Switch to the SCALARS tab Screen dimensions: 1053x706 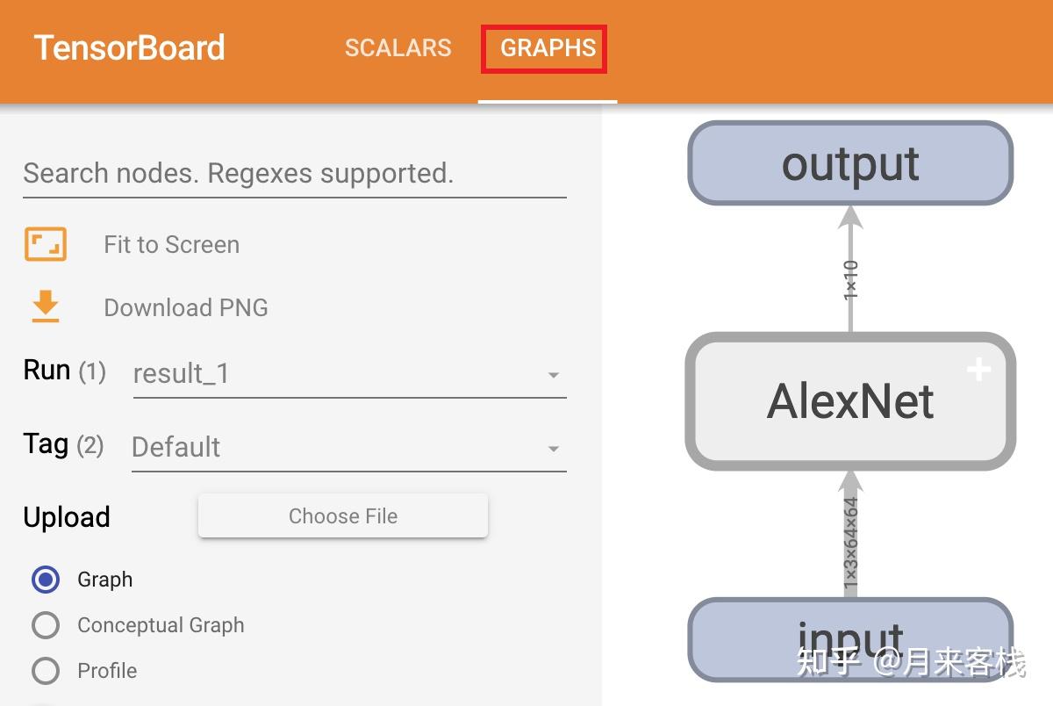[398, 47]
